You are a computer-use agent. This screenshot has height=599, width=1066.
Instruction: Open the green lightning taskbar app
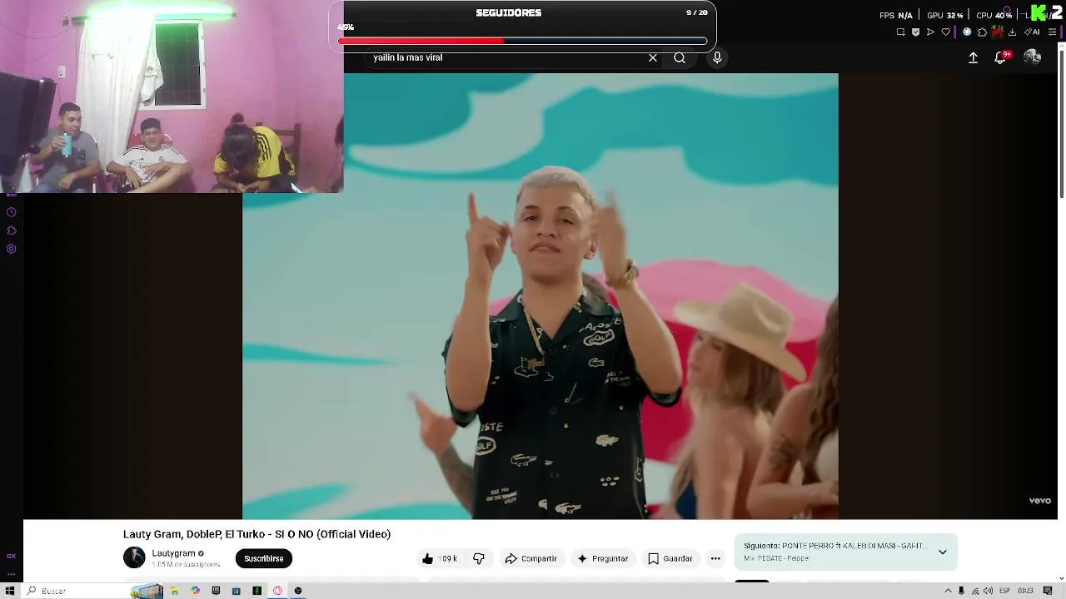[257, 591]
